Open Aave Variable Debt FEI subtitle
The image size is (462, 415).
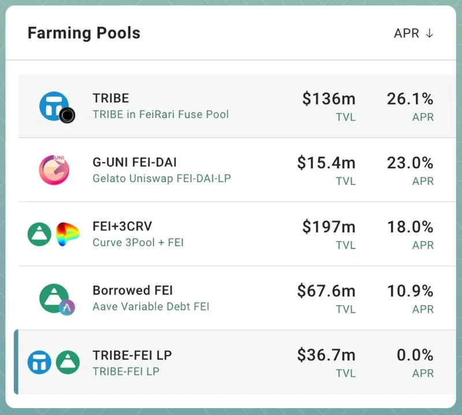pos(151,306)
